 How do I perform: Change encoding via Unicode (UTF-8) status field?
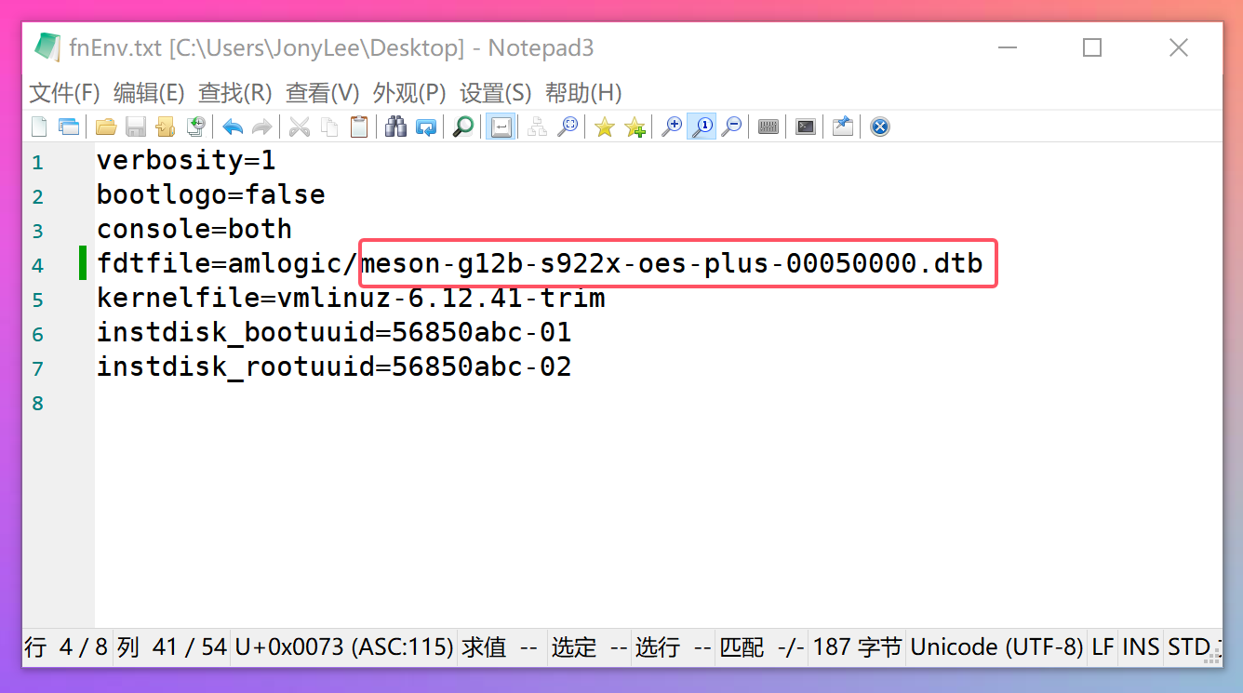[x=996, y=646]
